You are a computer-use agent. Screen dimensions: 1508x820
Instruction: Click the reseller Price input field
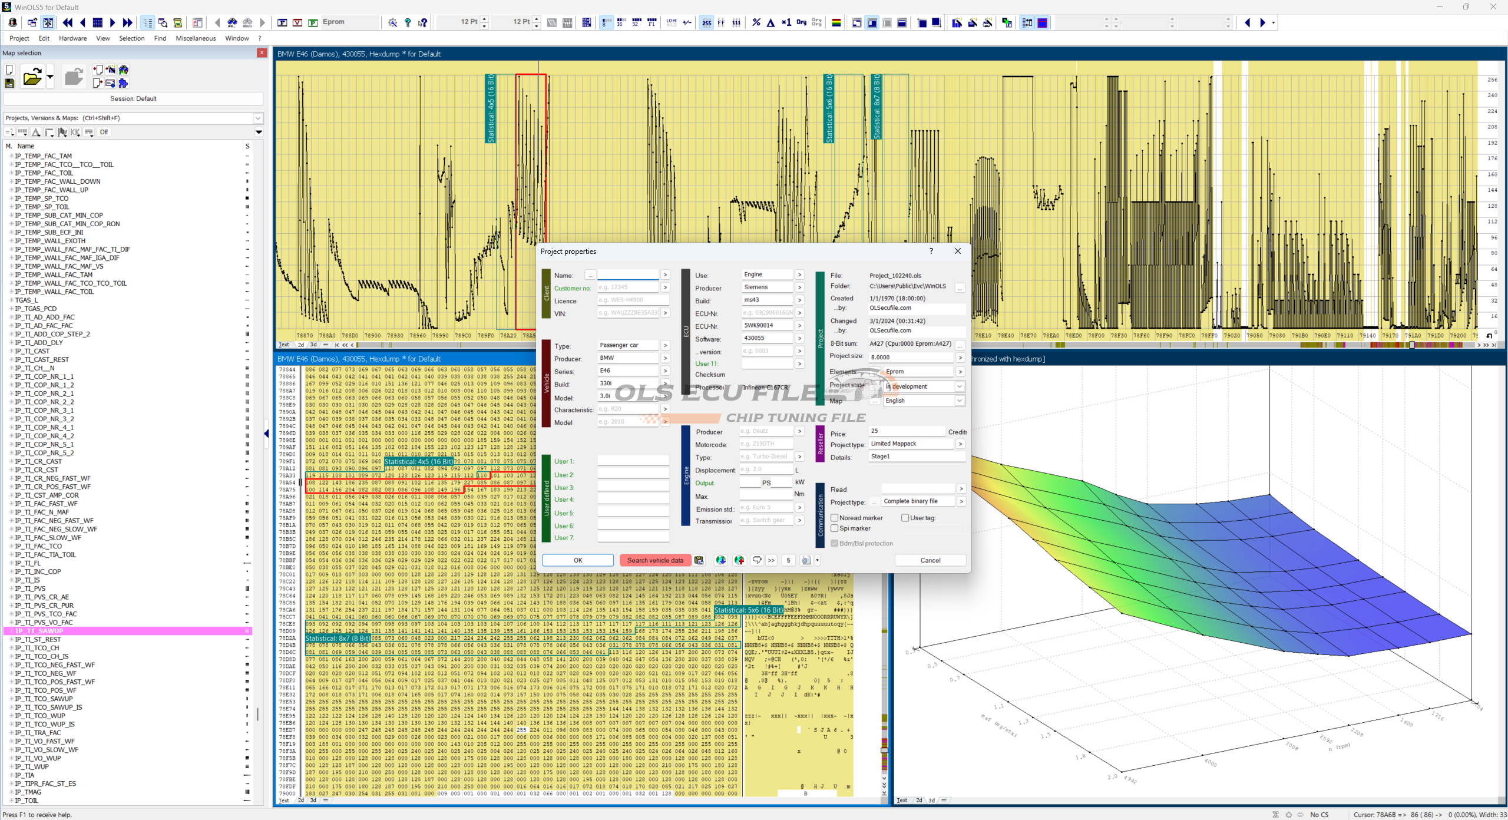[907, 431]
